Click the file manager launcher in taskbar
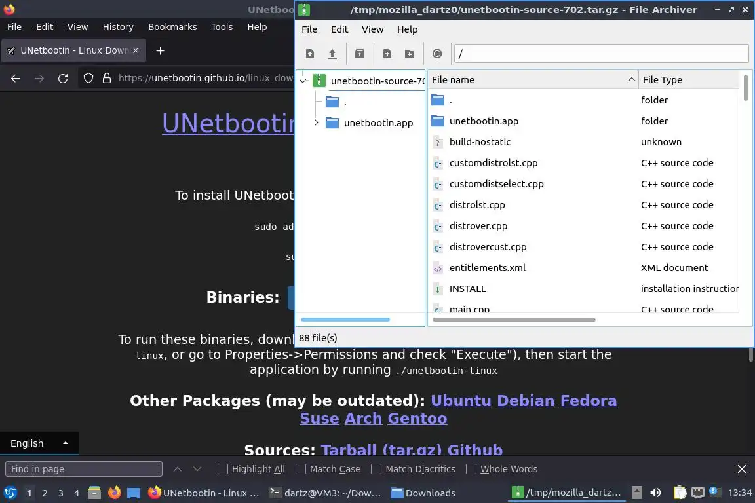 coord(94,493)
